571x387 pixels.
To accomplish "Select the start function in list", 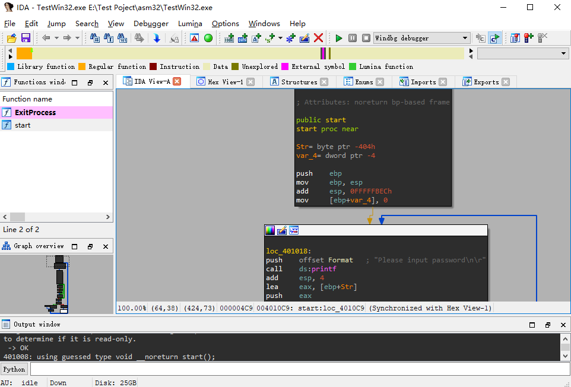I will (56, 125).
